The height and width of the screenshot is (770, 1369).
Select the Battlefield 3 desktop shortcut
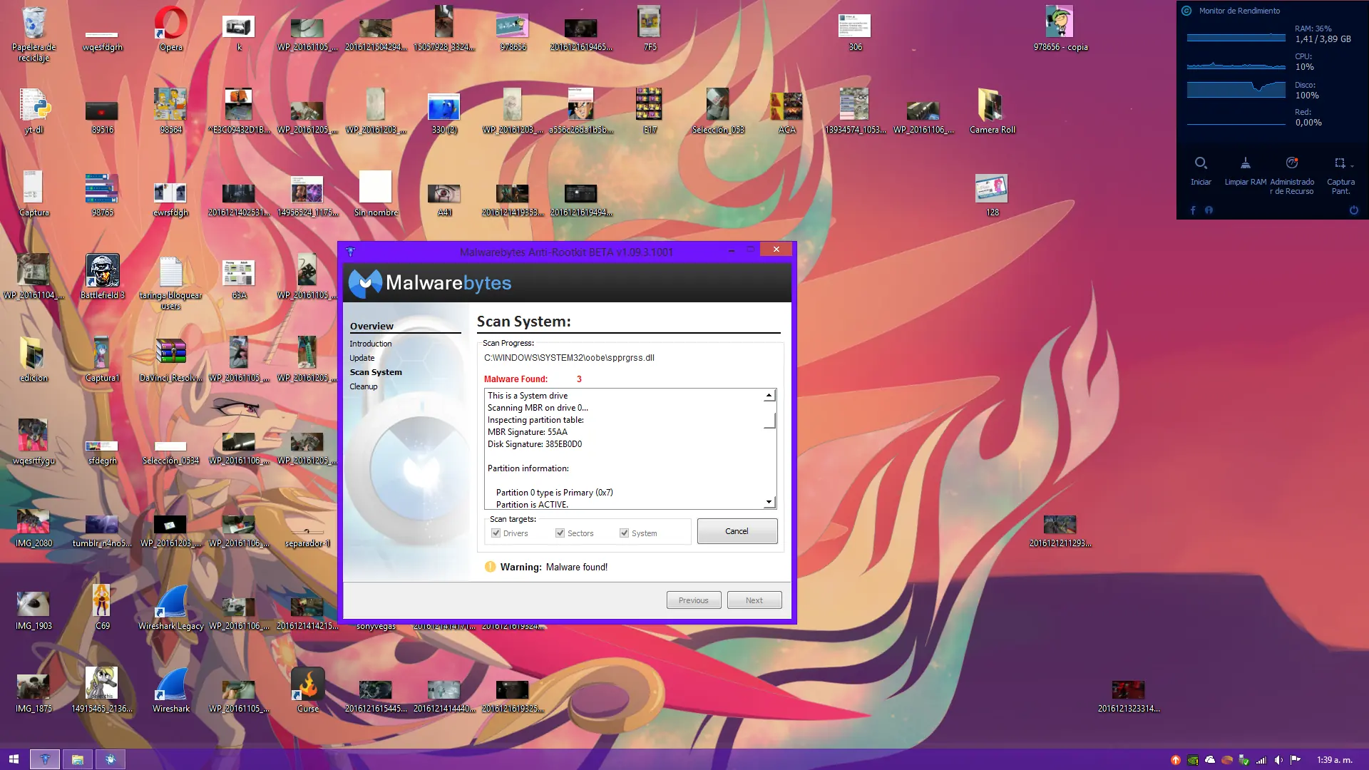pyautogui.click(x=103, y=277)
